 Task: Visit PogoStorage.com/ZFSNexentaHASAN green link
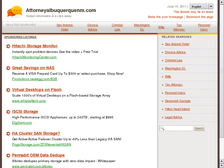[x=42, y=144]
